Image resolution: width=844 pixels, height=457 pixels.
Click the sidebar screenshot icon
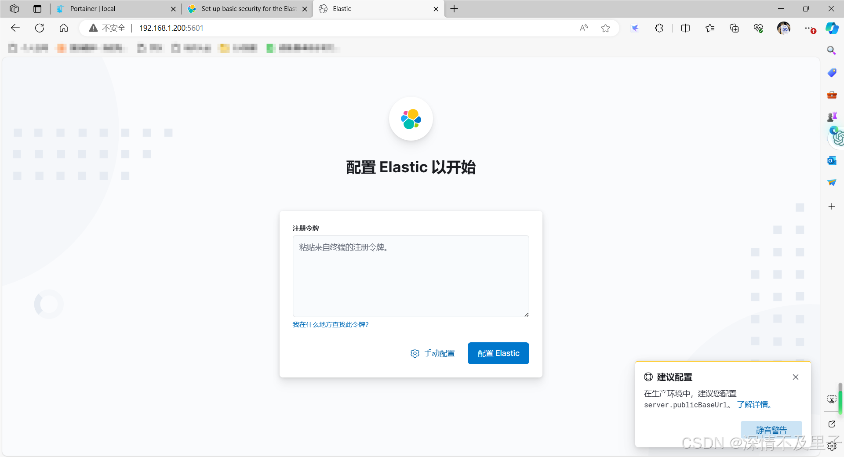click(832, 399)
